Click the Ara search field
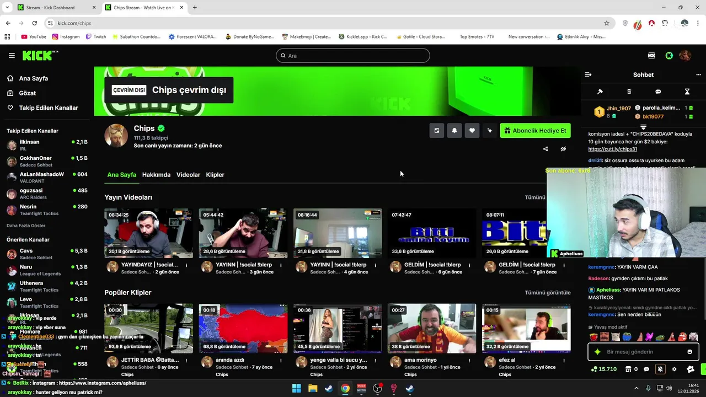 pyautogui.click(x=353, y=56)
